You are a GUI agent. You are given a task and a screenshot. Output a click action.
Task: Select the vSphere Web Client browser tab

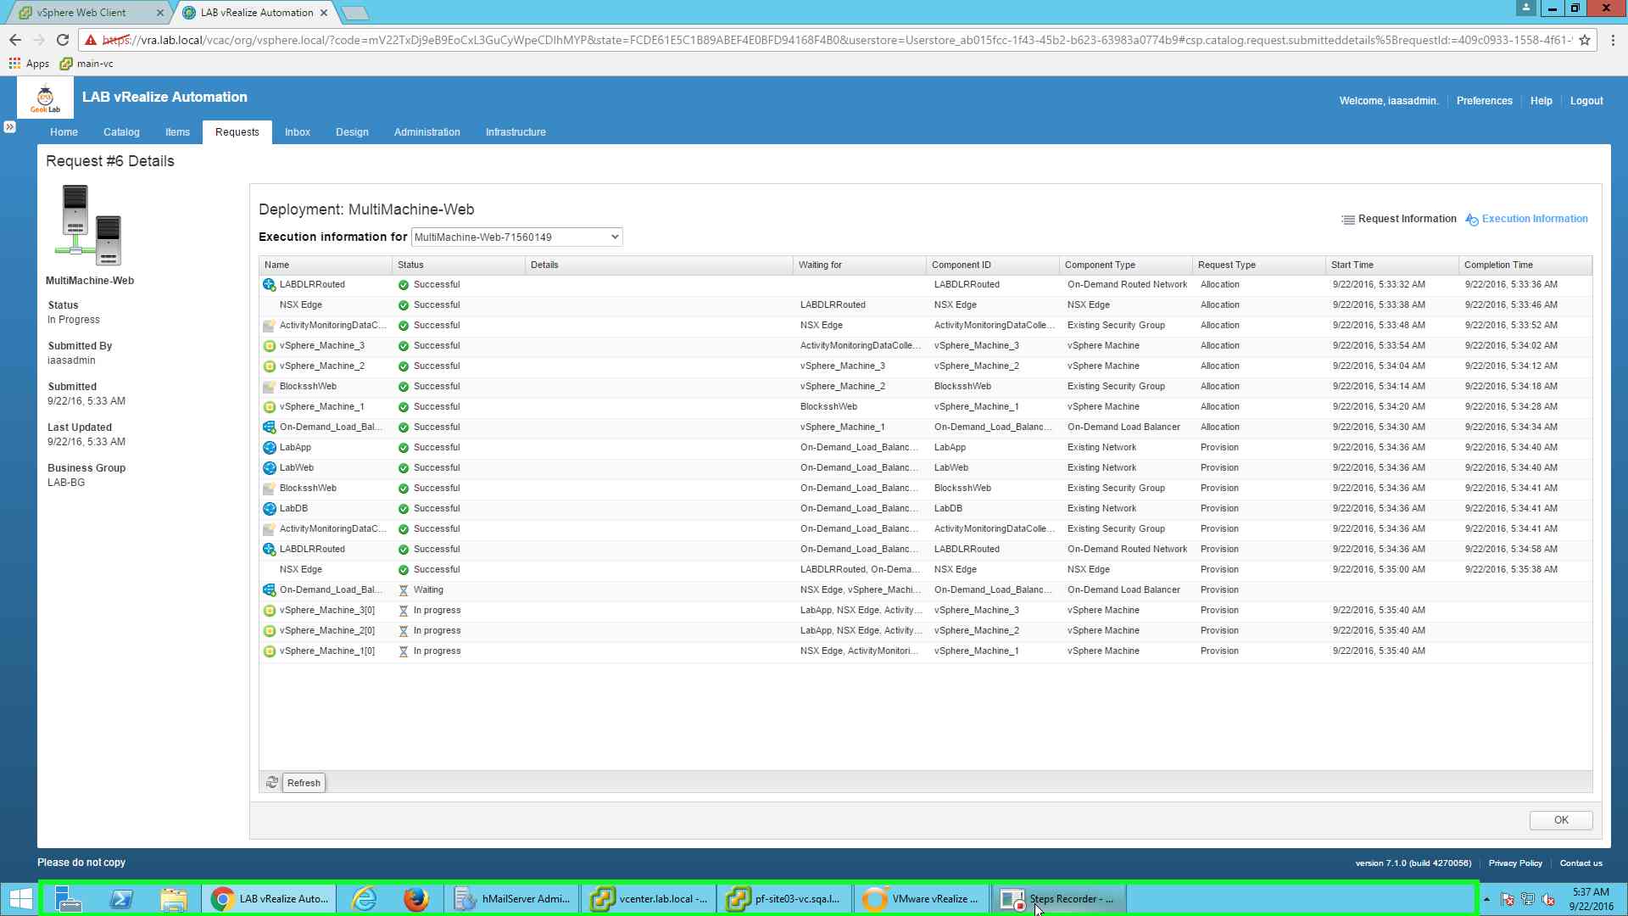85,13
